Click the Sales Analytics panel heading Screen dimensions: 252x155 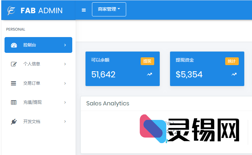(108, 103)
